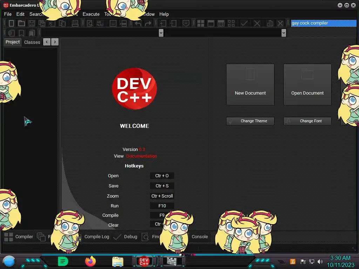Click the highlighted compiler set field in toolbar
Screen dimensions: 359x269
coord(324,23)
